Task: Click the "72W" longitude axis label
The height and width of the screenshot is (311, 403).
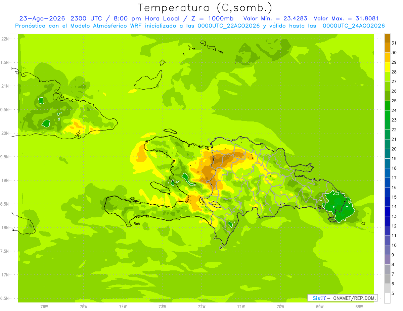Action: [x=201, y=306]
